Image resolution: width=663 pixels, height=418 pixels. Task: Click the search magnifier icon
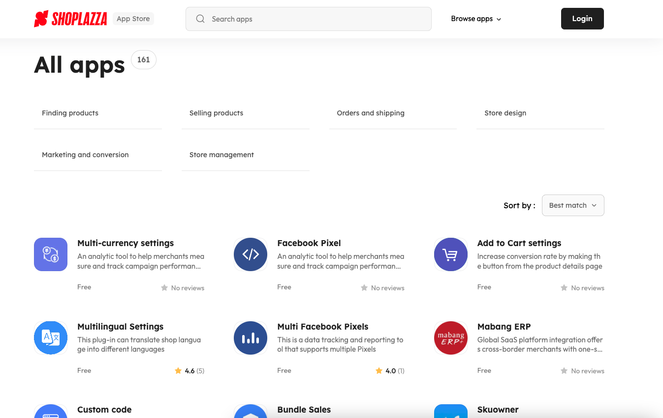coord(200,19)
